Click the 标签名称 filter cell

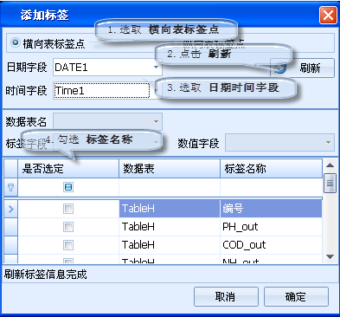pos(271,187)
